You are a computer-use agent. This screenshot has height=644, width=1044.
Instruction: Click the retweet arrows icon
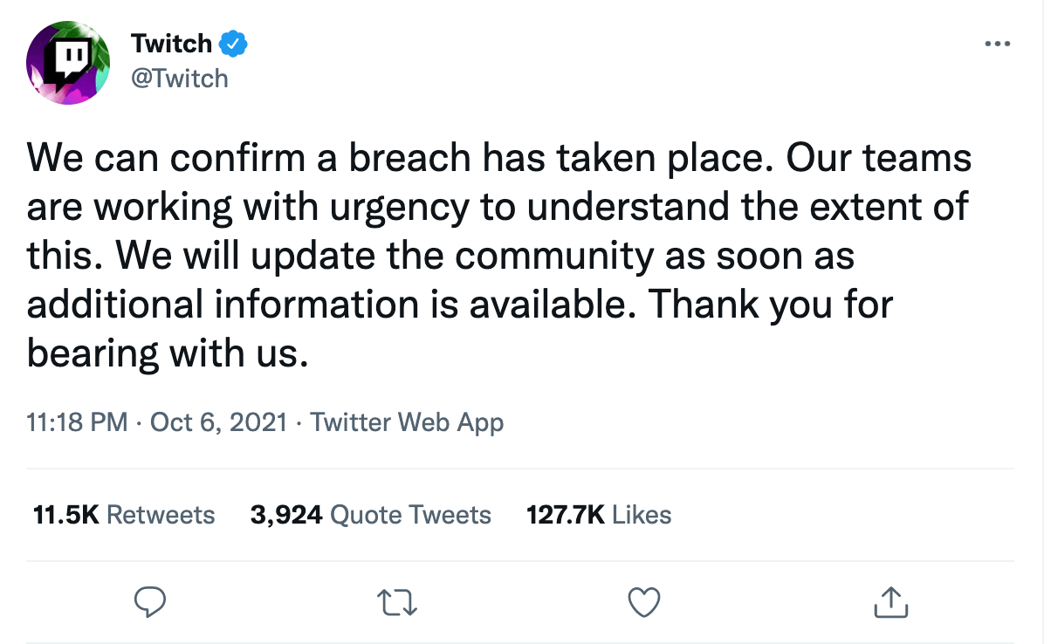pos(397,602)
